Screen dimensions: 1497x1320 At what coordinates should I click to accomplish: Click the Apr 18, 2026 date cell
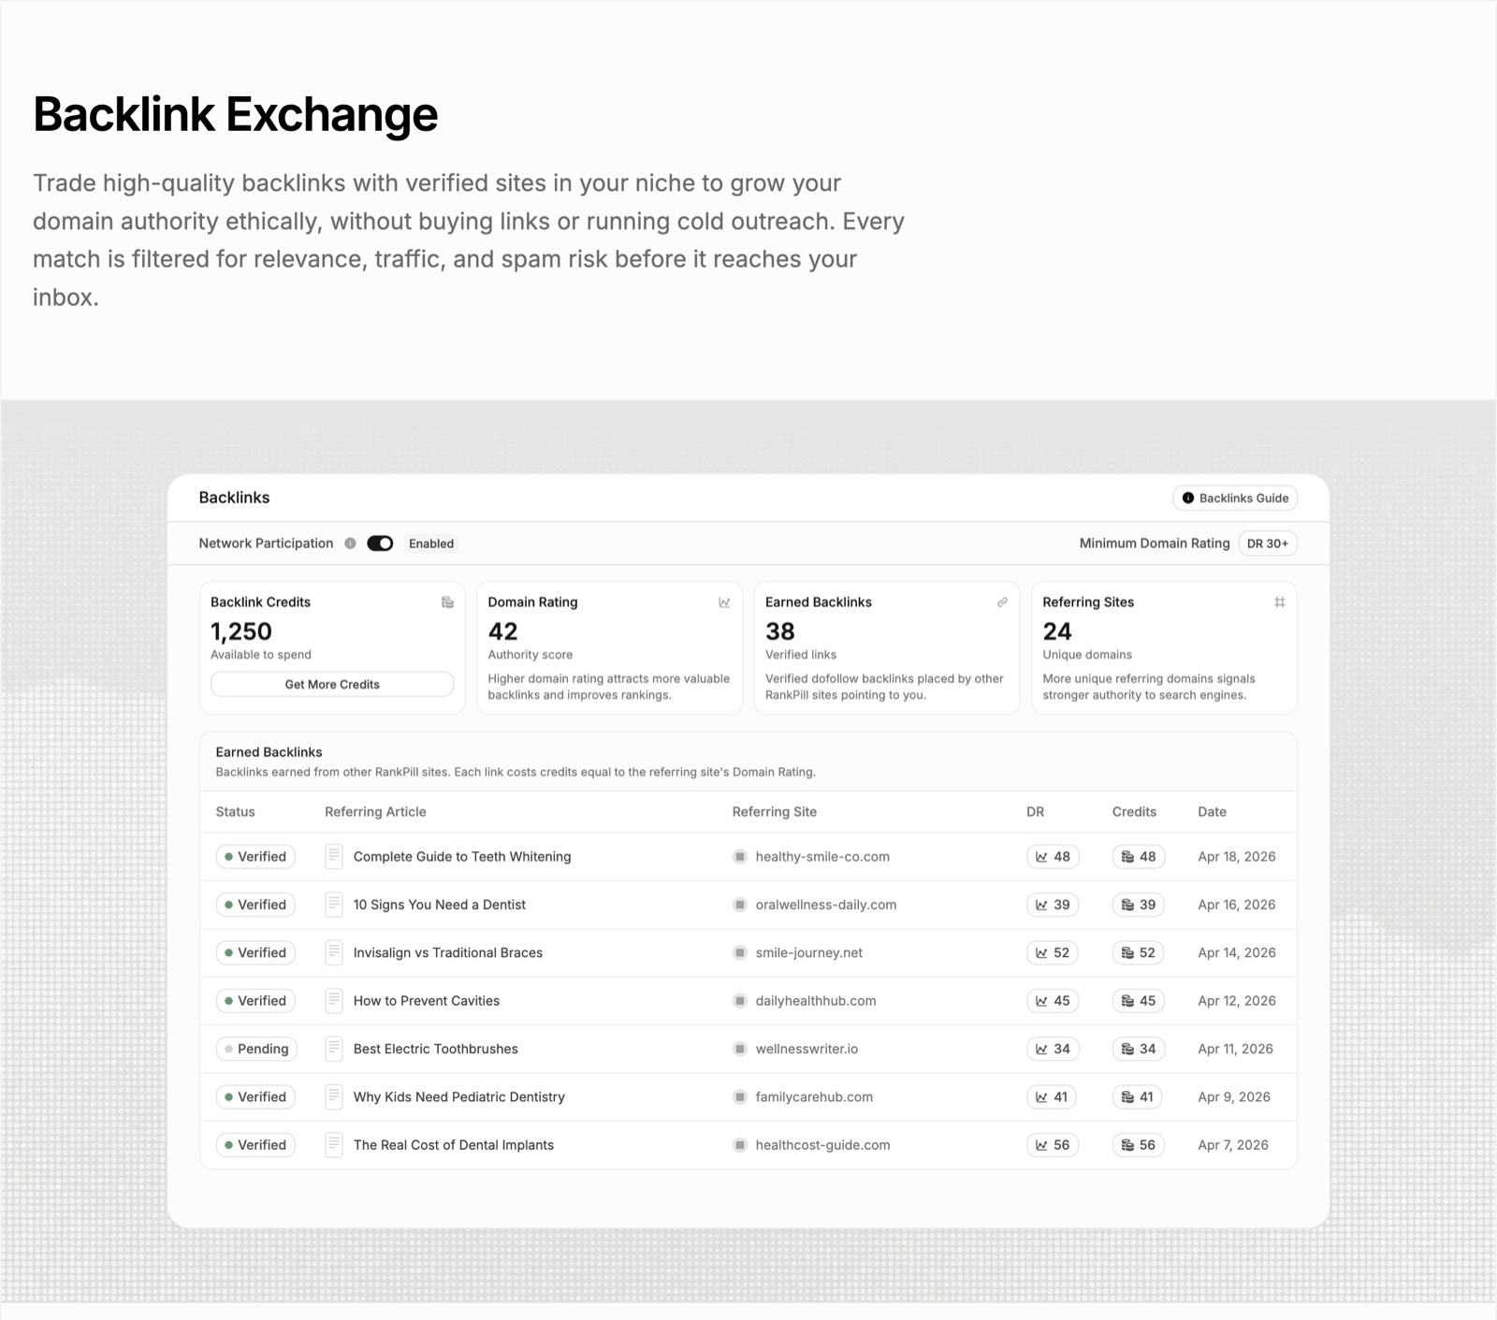[x=1236, y=857]
